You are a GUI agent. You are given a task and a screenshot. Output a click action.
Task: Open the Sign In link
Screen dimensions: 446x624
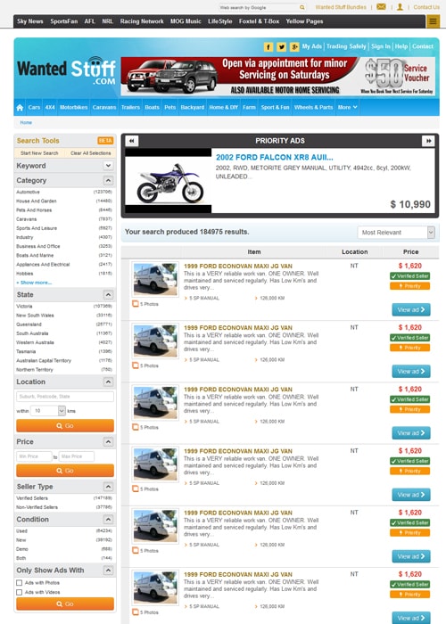point(381,46)
